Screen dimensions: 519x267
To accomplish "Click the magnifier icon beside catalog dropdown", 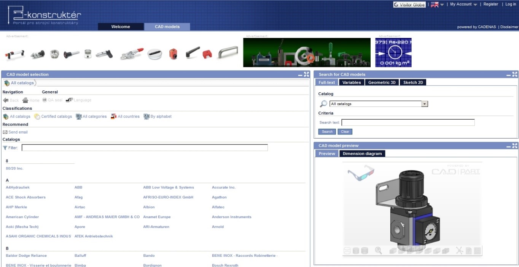I will (x=323, y=104).
